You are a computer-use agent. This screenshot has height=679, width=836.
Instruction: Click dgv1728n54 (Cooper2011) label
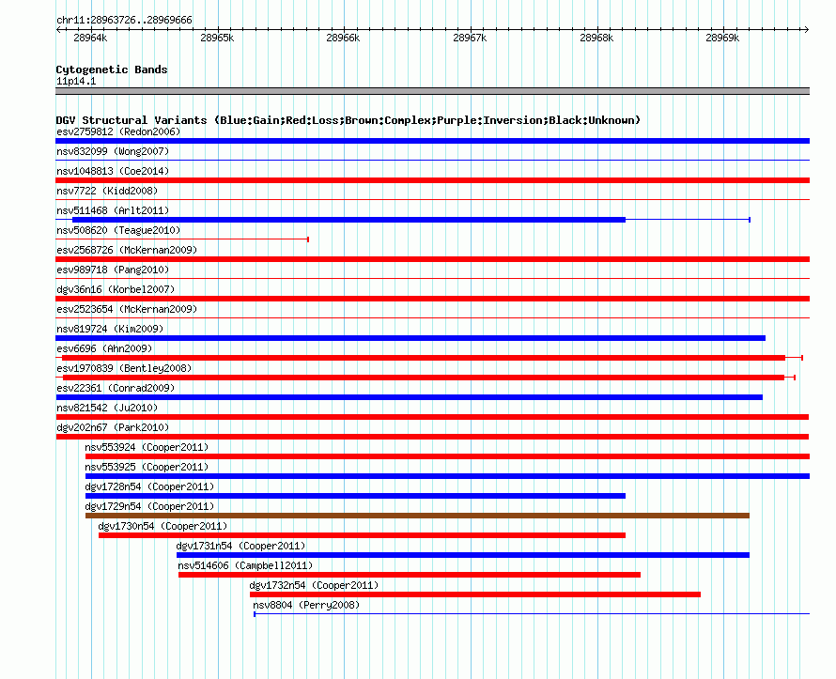[149, 486]
